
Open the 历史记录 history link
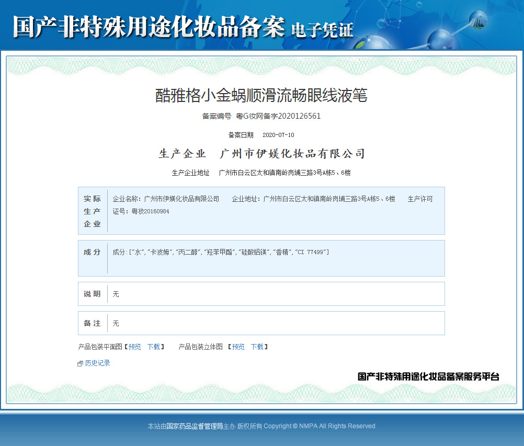point(97,363)
